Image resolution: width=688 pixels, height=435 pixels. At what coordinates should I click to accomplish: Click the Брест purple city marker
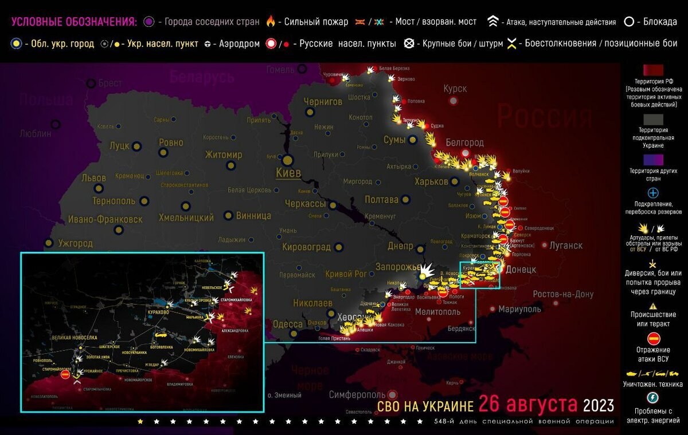pos(91,84)
